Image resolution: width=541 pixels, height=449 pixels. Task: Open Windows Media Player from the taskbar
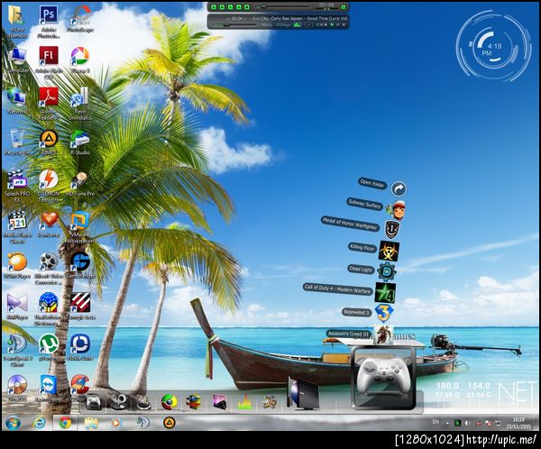point(116,423)
